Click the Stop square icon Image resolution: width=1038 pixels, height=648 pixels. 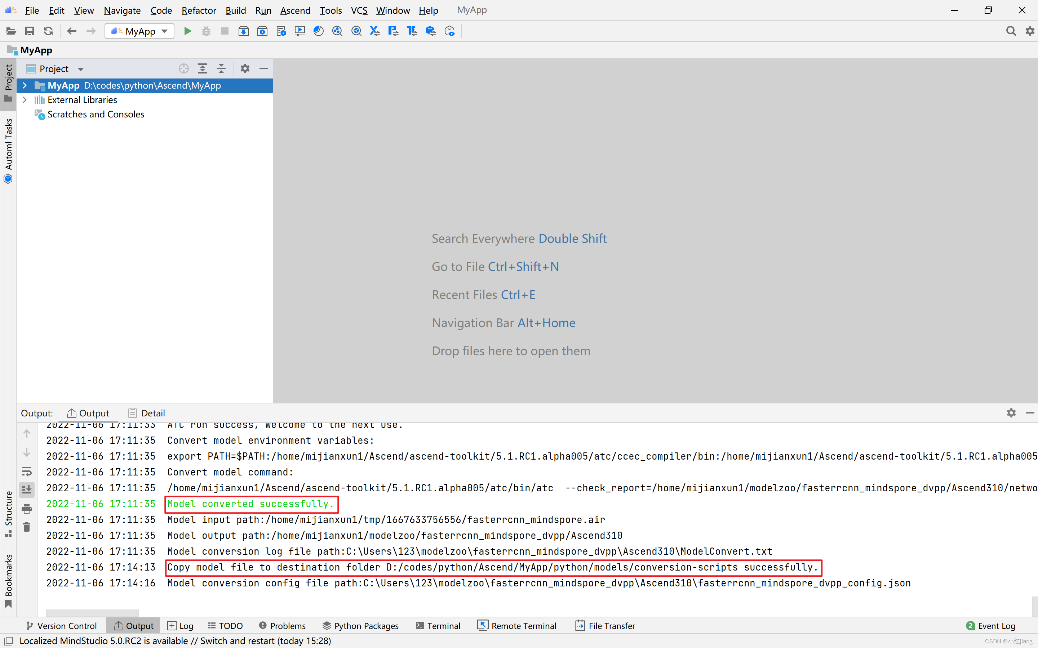[225, 31]
